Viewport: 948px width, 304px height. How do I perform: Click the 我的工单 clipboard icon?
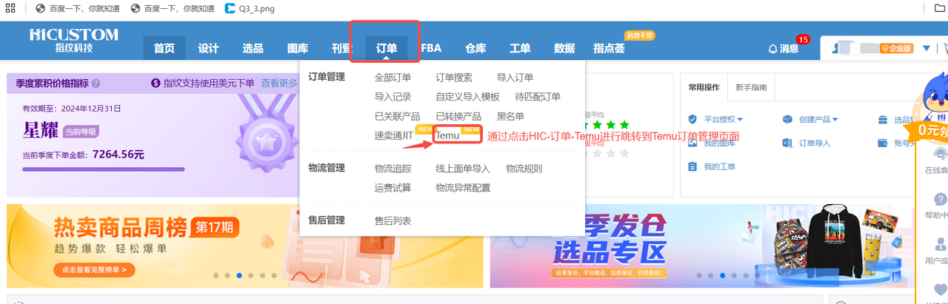tap(692, 166)
